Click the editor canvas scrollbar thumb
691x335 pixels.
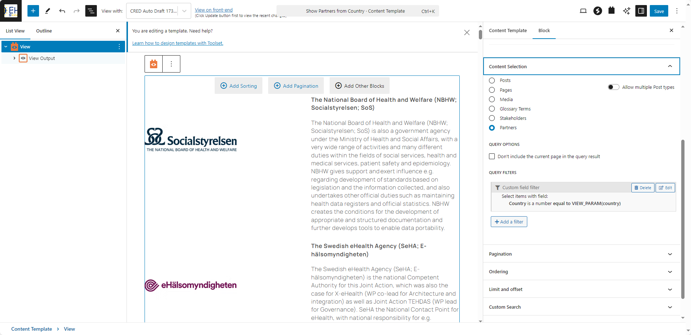480,34
